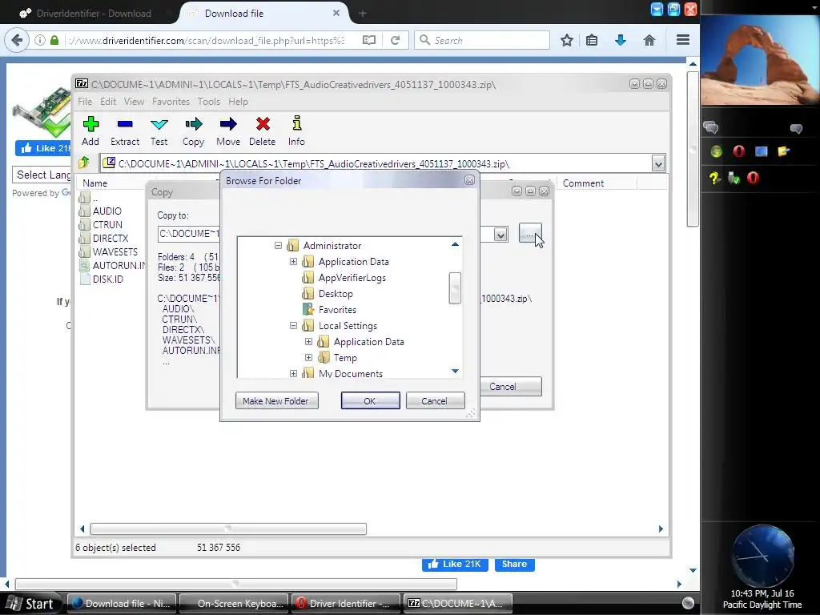
Task: Click the Test toolbar icon
Action: 159,131
